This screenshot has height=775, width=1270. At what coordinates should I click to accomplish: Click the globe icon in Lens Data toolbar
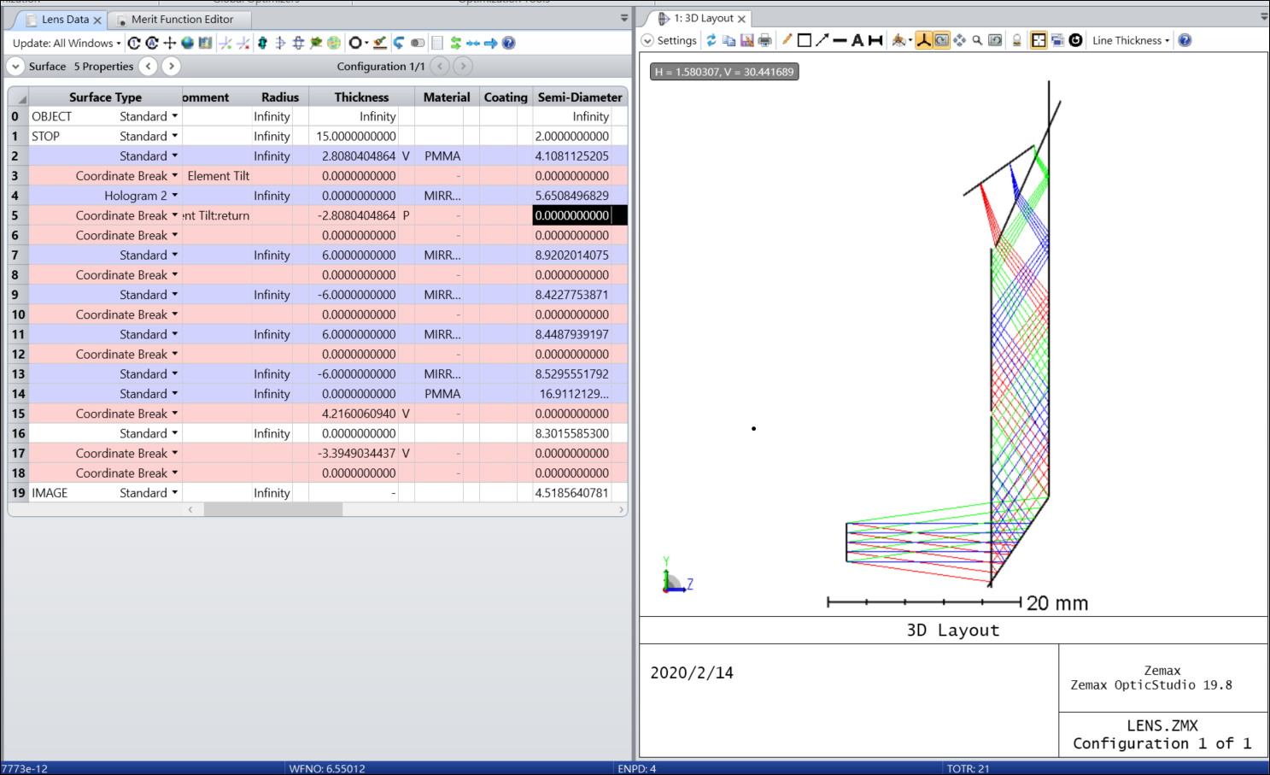click(x=187, y=43)
